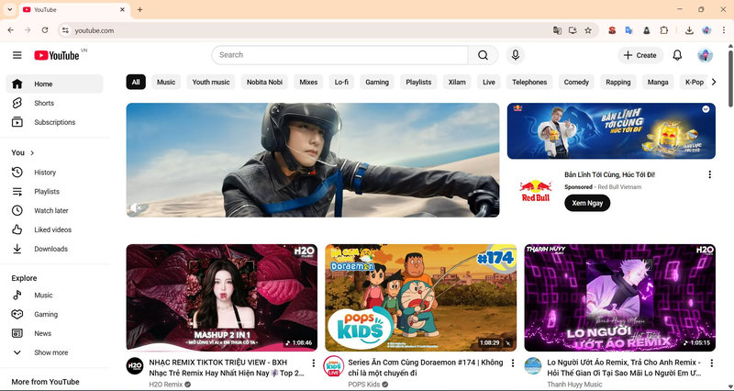Reload the page
734x391 pixels.
point(45,30)
